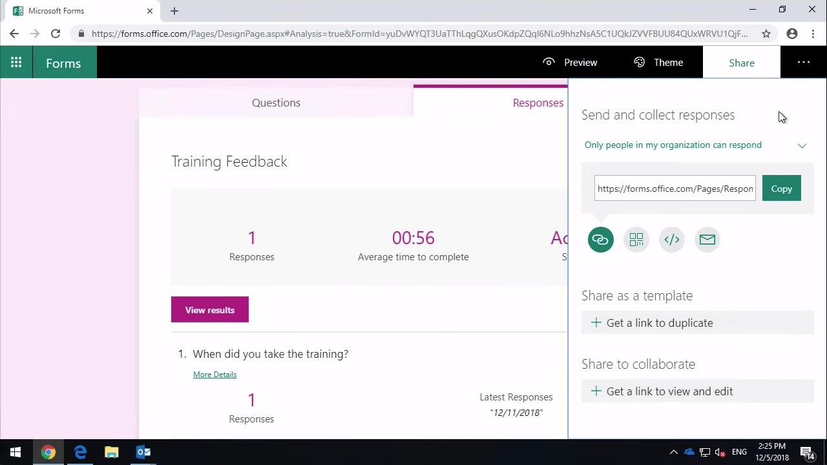Click the form URL text field

675,189
